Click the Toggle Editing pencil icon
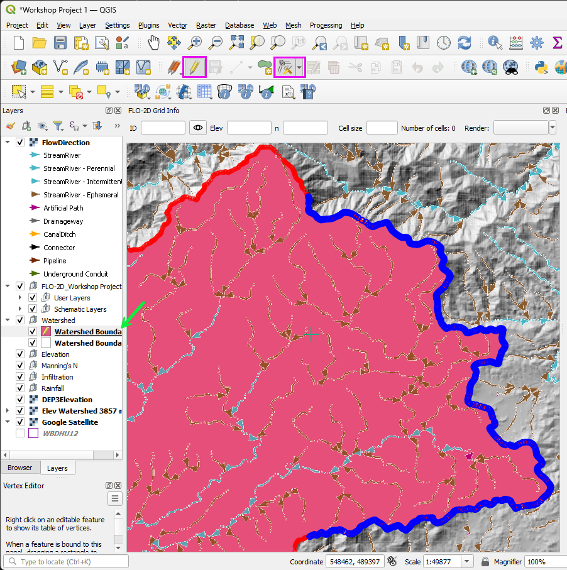The image size is (567, 570). [194, 67]
